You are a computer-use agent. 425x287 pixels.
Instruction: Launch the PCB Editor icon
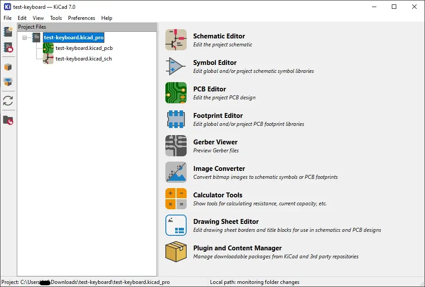coord(176,93)
